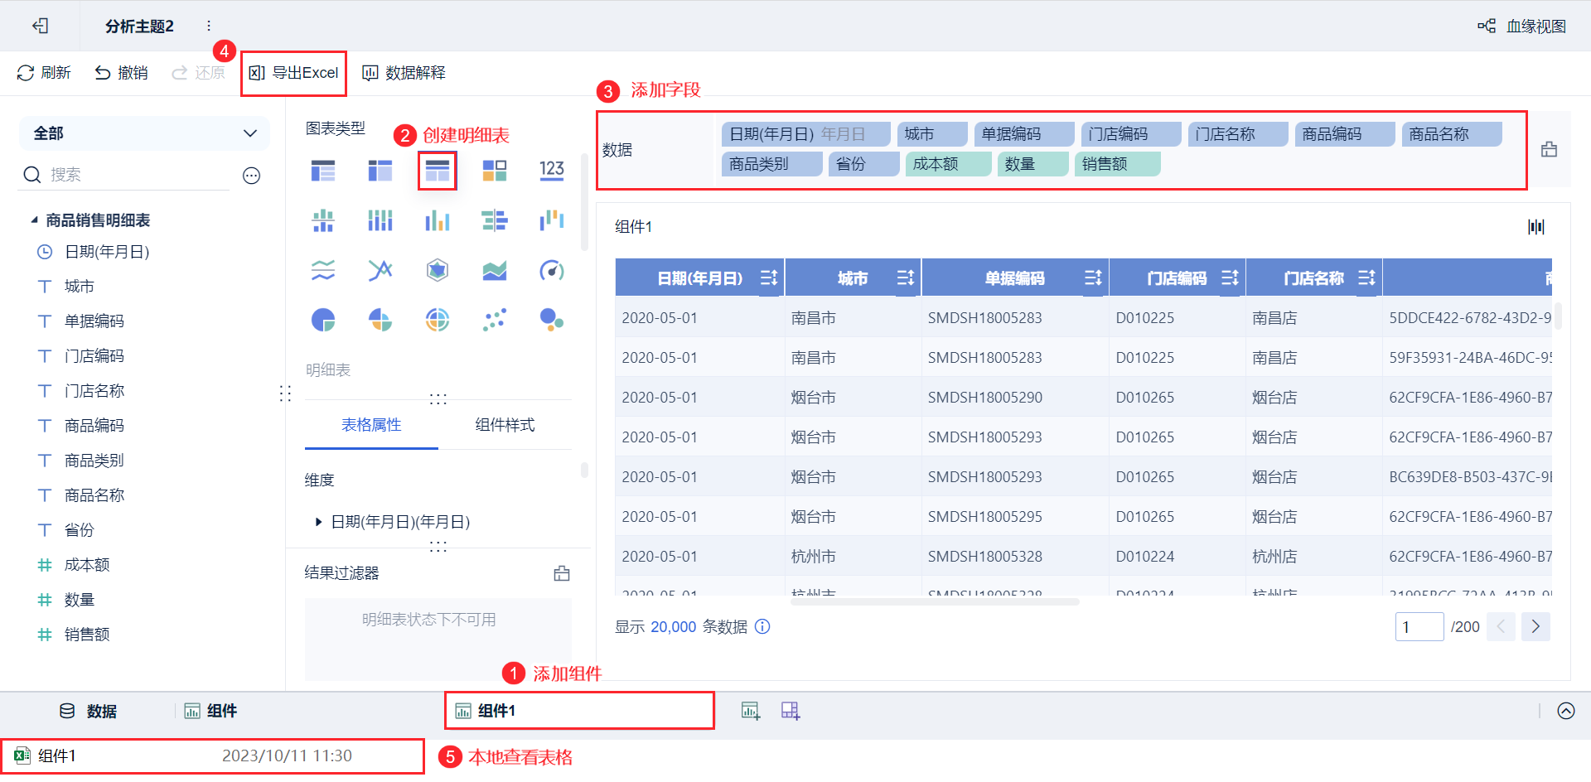Open the more options menu beside 分析主题2
The width and height of the screenshot is (1591, 782).
pyautogui.click(x=209, y=26)
